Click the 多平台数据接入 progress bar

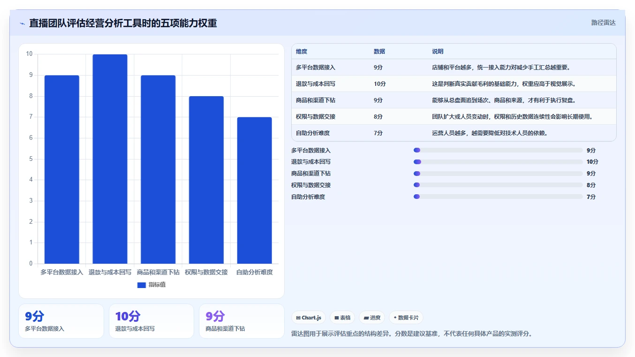pos(498,150)
